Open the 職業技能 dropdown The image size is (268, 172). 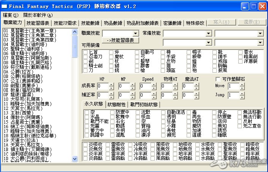pos(136,33)
